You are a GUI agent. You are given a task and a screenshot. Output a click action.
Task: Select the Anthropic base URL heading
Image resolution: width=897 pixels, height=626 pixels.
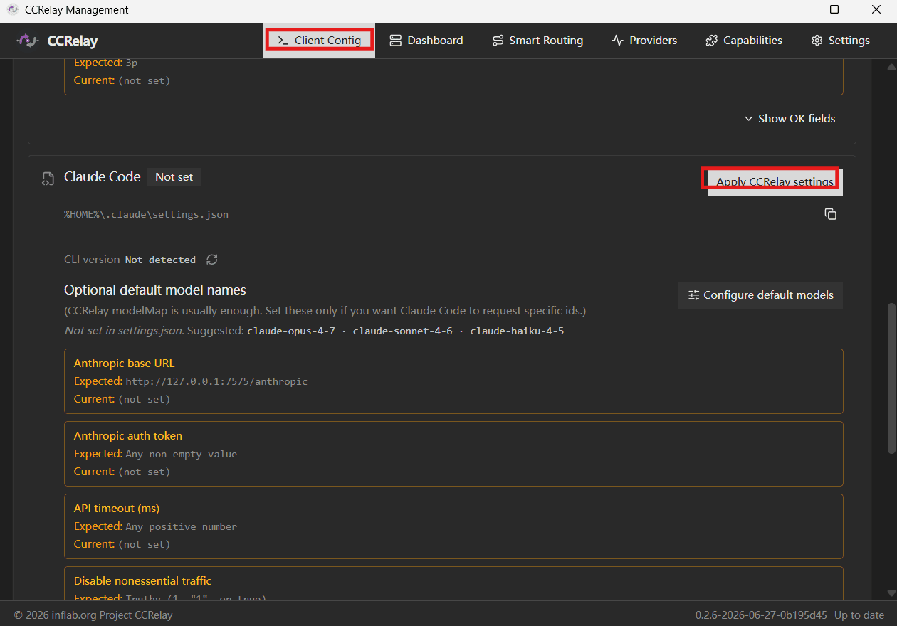(124, 364)
